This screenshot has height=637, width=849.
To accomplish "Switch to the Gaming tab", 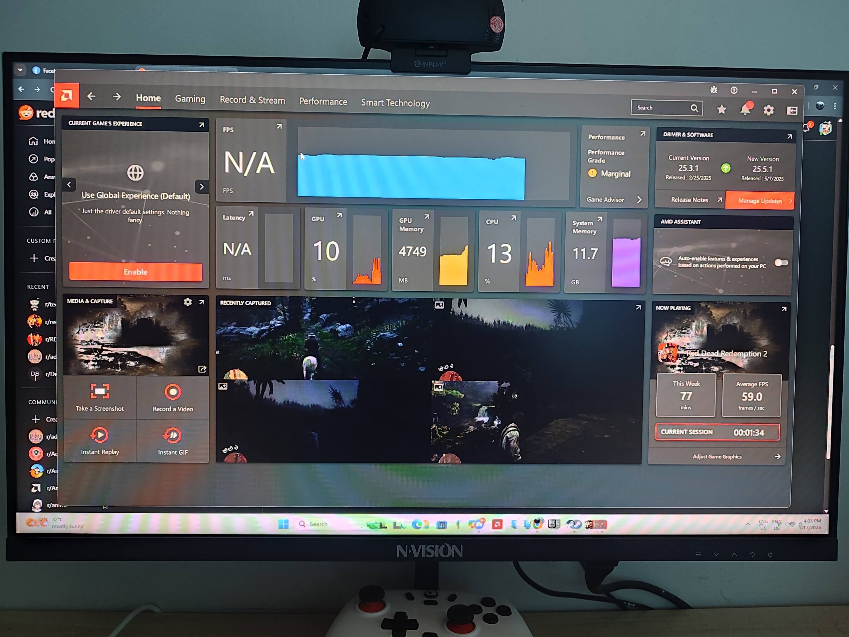I will point(190,99).
